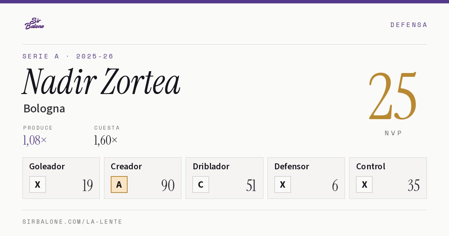Click the Goleador score 19

tap(88, 185)
